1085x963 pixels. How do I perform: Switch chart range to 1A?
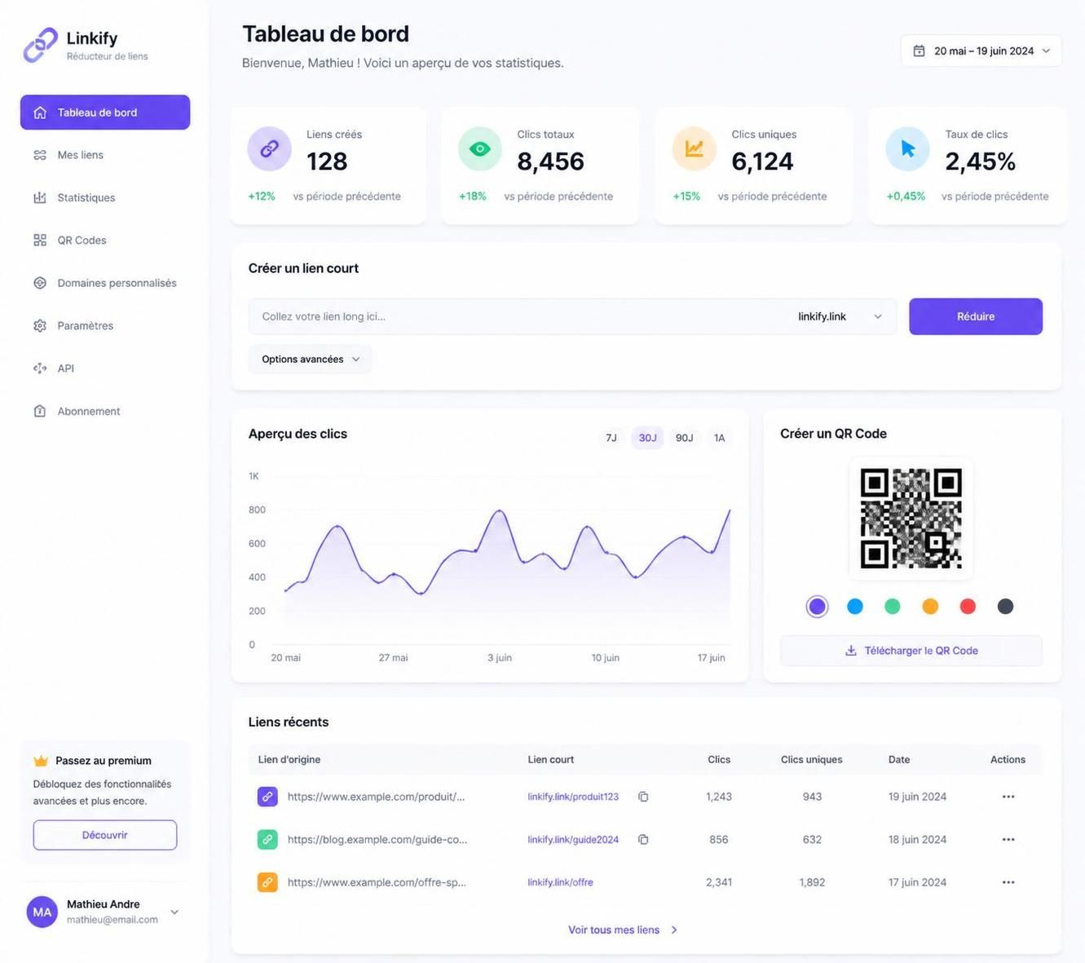tap(719, 438)
